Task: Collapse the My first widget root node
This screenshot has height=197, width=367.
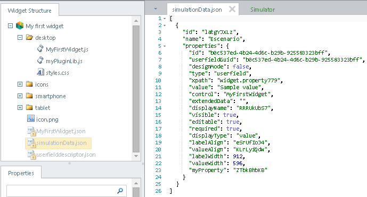Action: tap(10, 25)
